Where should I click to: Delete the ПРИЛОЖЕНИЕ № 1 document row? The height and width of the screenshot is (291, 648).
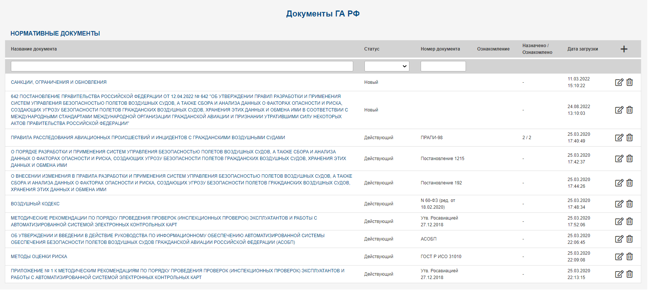tap(630, 274)
